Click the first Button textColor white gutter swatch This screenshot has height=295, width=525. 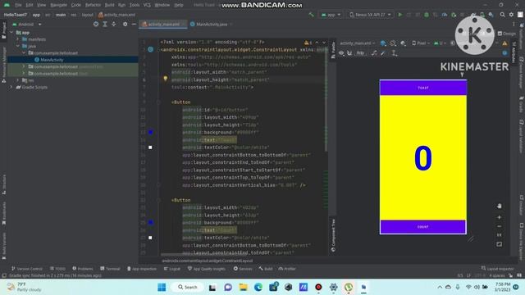[x=150, y=147]
